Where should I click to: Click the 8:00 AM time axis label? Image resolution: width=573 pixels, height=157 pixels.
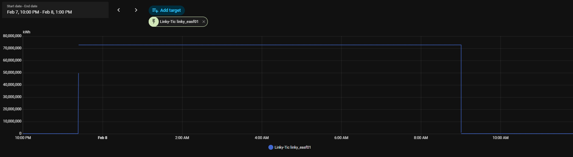421,138
